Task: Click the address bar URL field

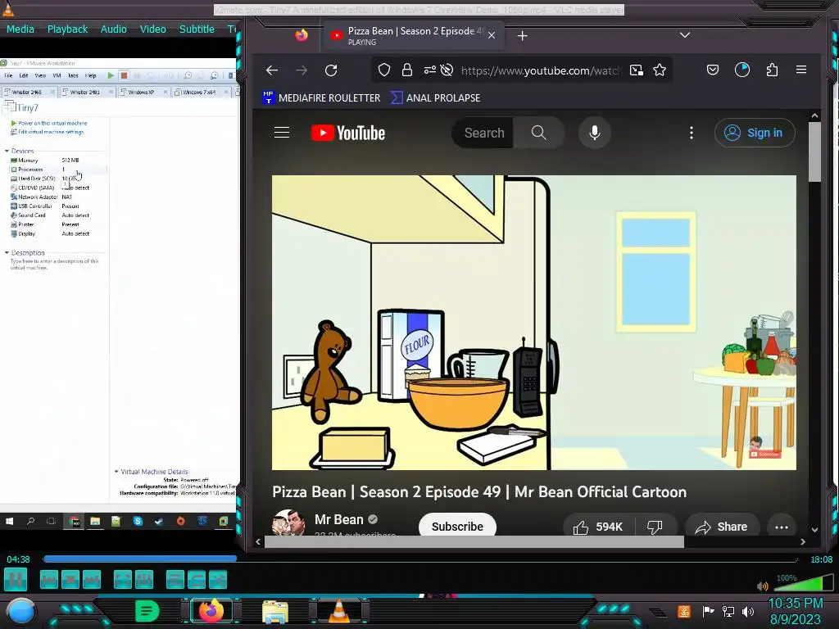Action: tap(540, 70)
